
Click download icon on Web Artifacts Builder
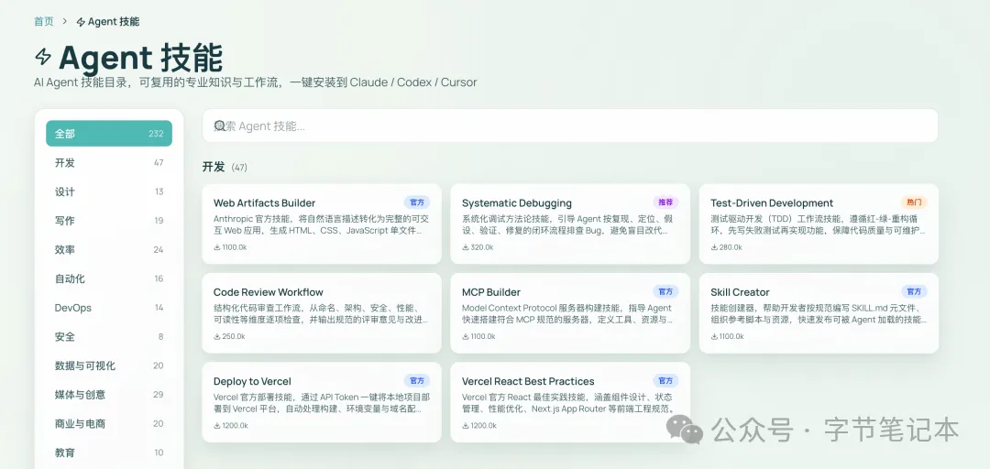(x=216, y=247)
